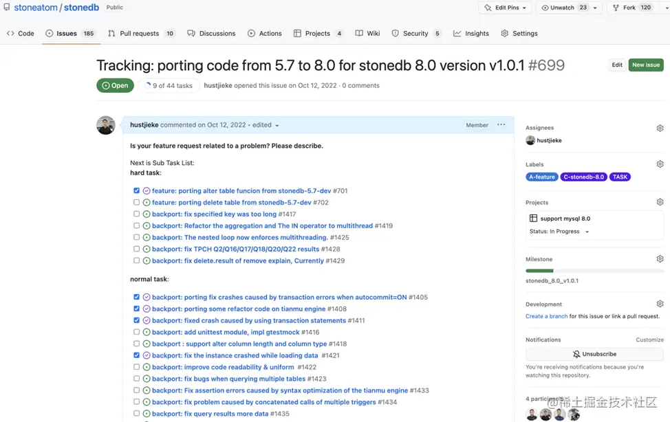
Task: Check the task checkbox for issue #702
Action: click(136, 202)
